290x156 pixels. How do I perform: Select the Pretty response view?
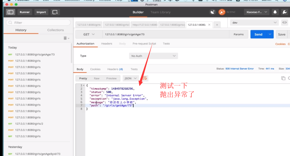click(x=83, y=78)
